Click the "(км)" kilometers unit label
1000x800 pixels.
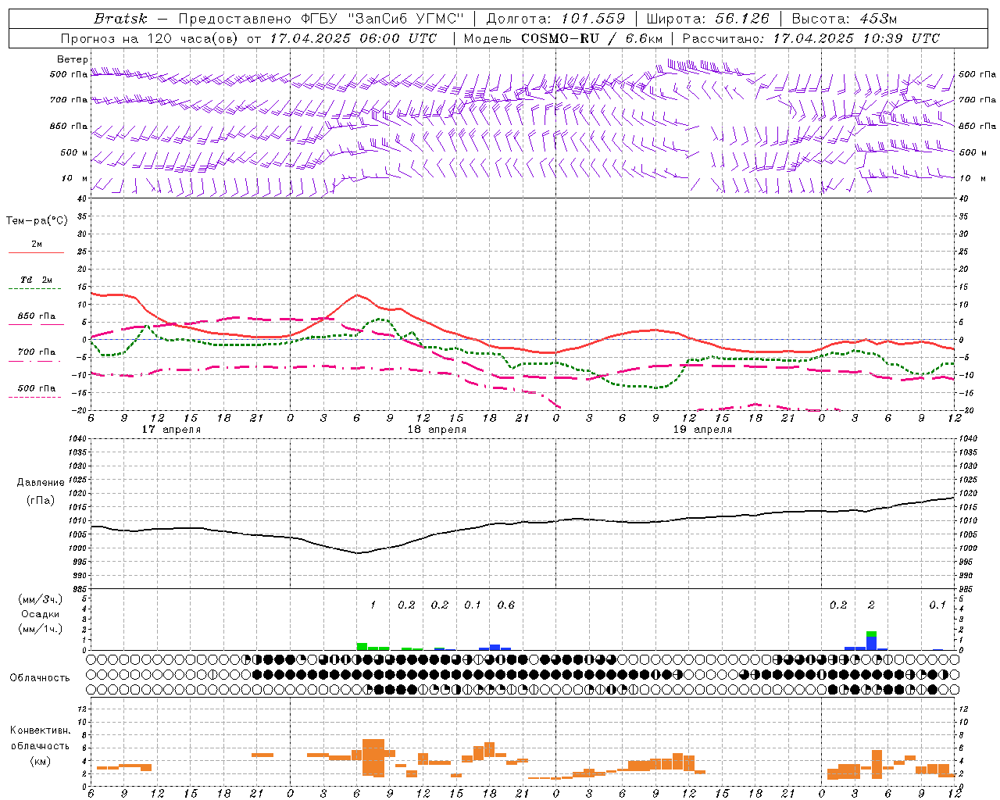pos(41,761)
